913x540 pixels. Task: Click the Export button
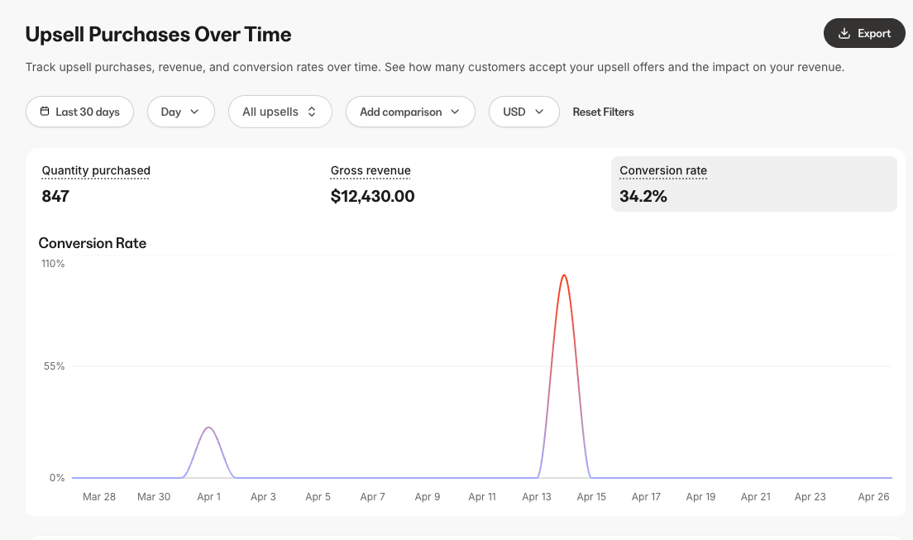point(864,33)
